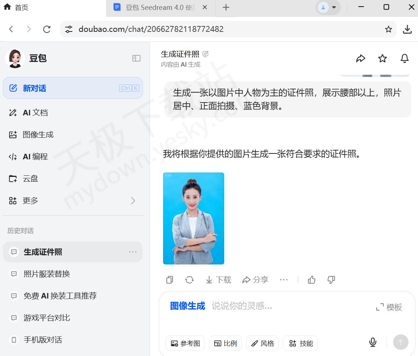Collapse the left sidebar panel
This screenshot has height=356, width=418.
click(136, 58)
